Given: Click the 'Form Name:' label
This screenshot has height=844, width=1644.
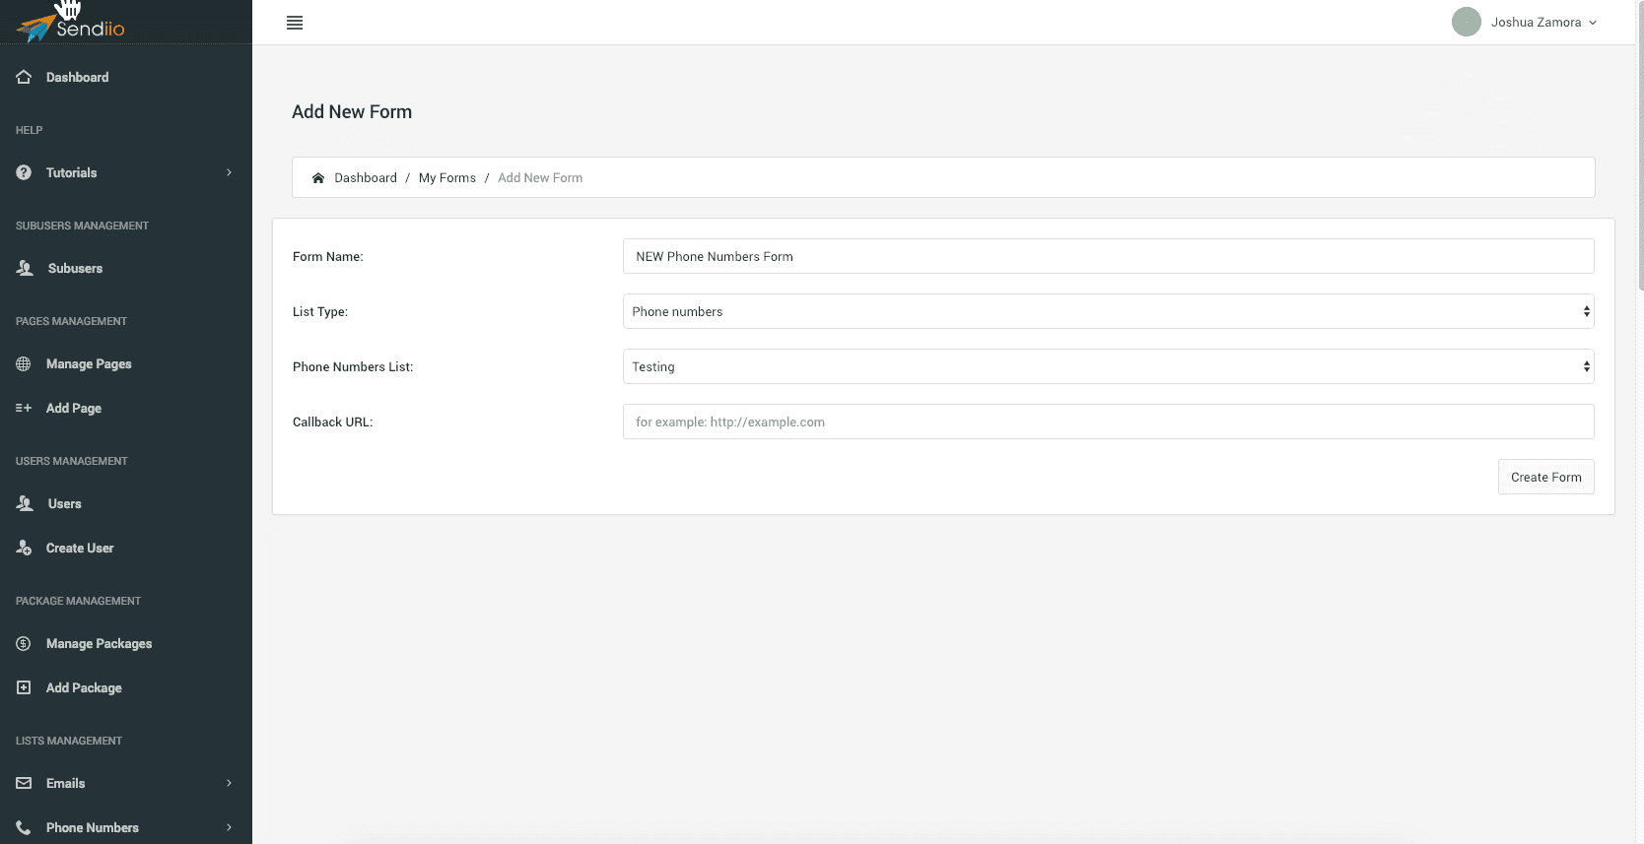Looking at the screenshot, I should [328, 256].
